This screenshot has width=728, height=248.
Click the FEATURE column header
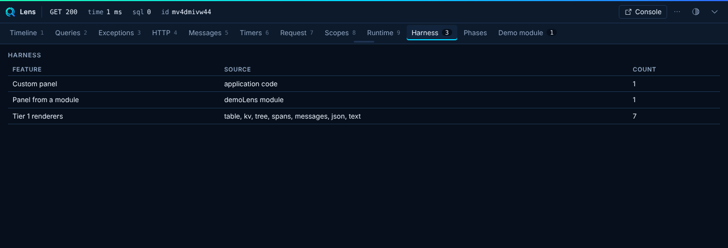pos(27,69)
